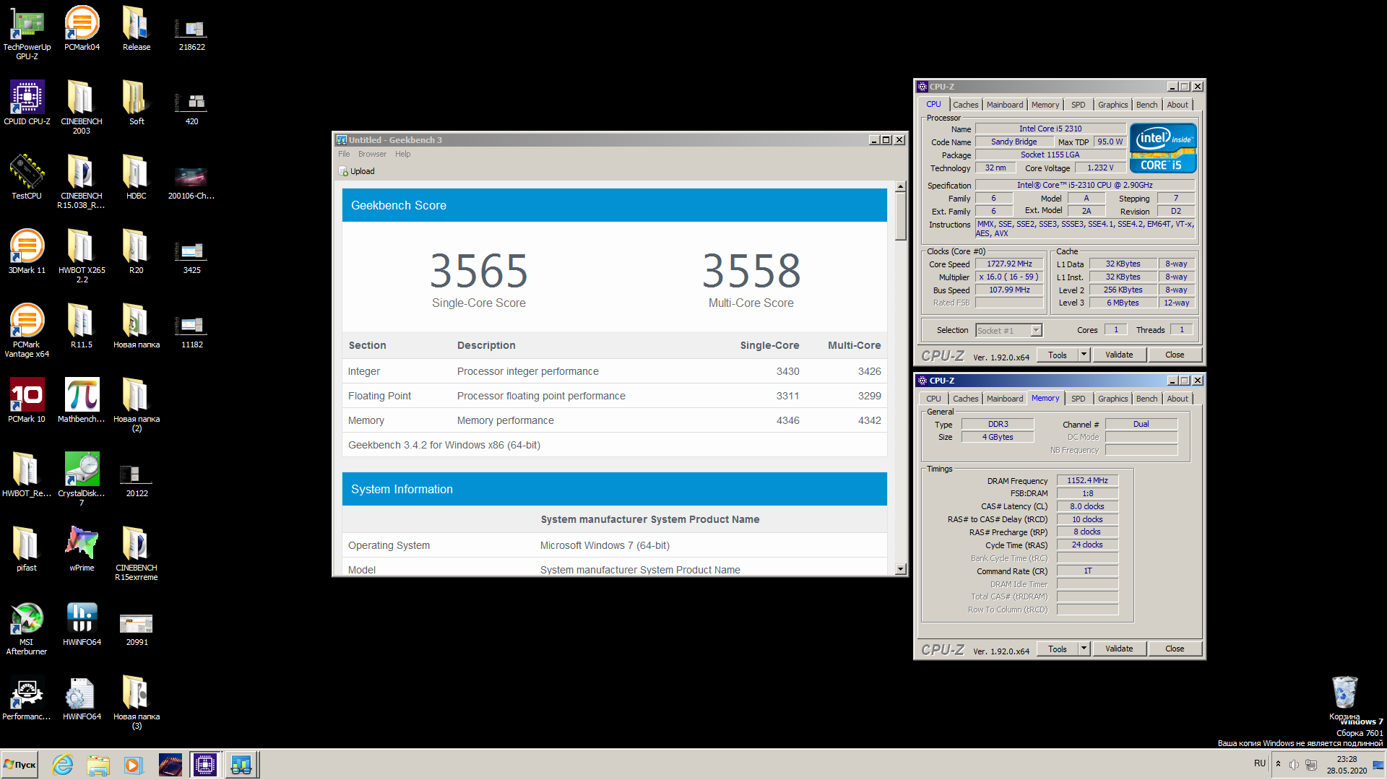The width and height of the screenshot is (1387, 780).
Task: Click Validate in upper CPU-Z
Action: 1119,355
